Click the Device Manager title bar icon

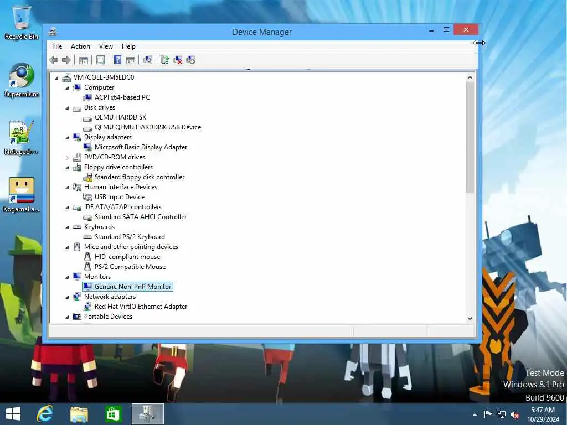click(53, 32)
